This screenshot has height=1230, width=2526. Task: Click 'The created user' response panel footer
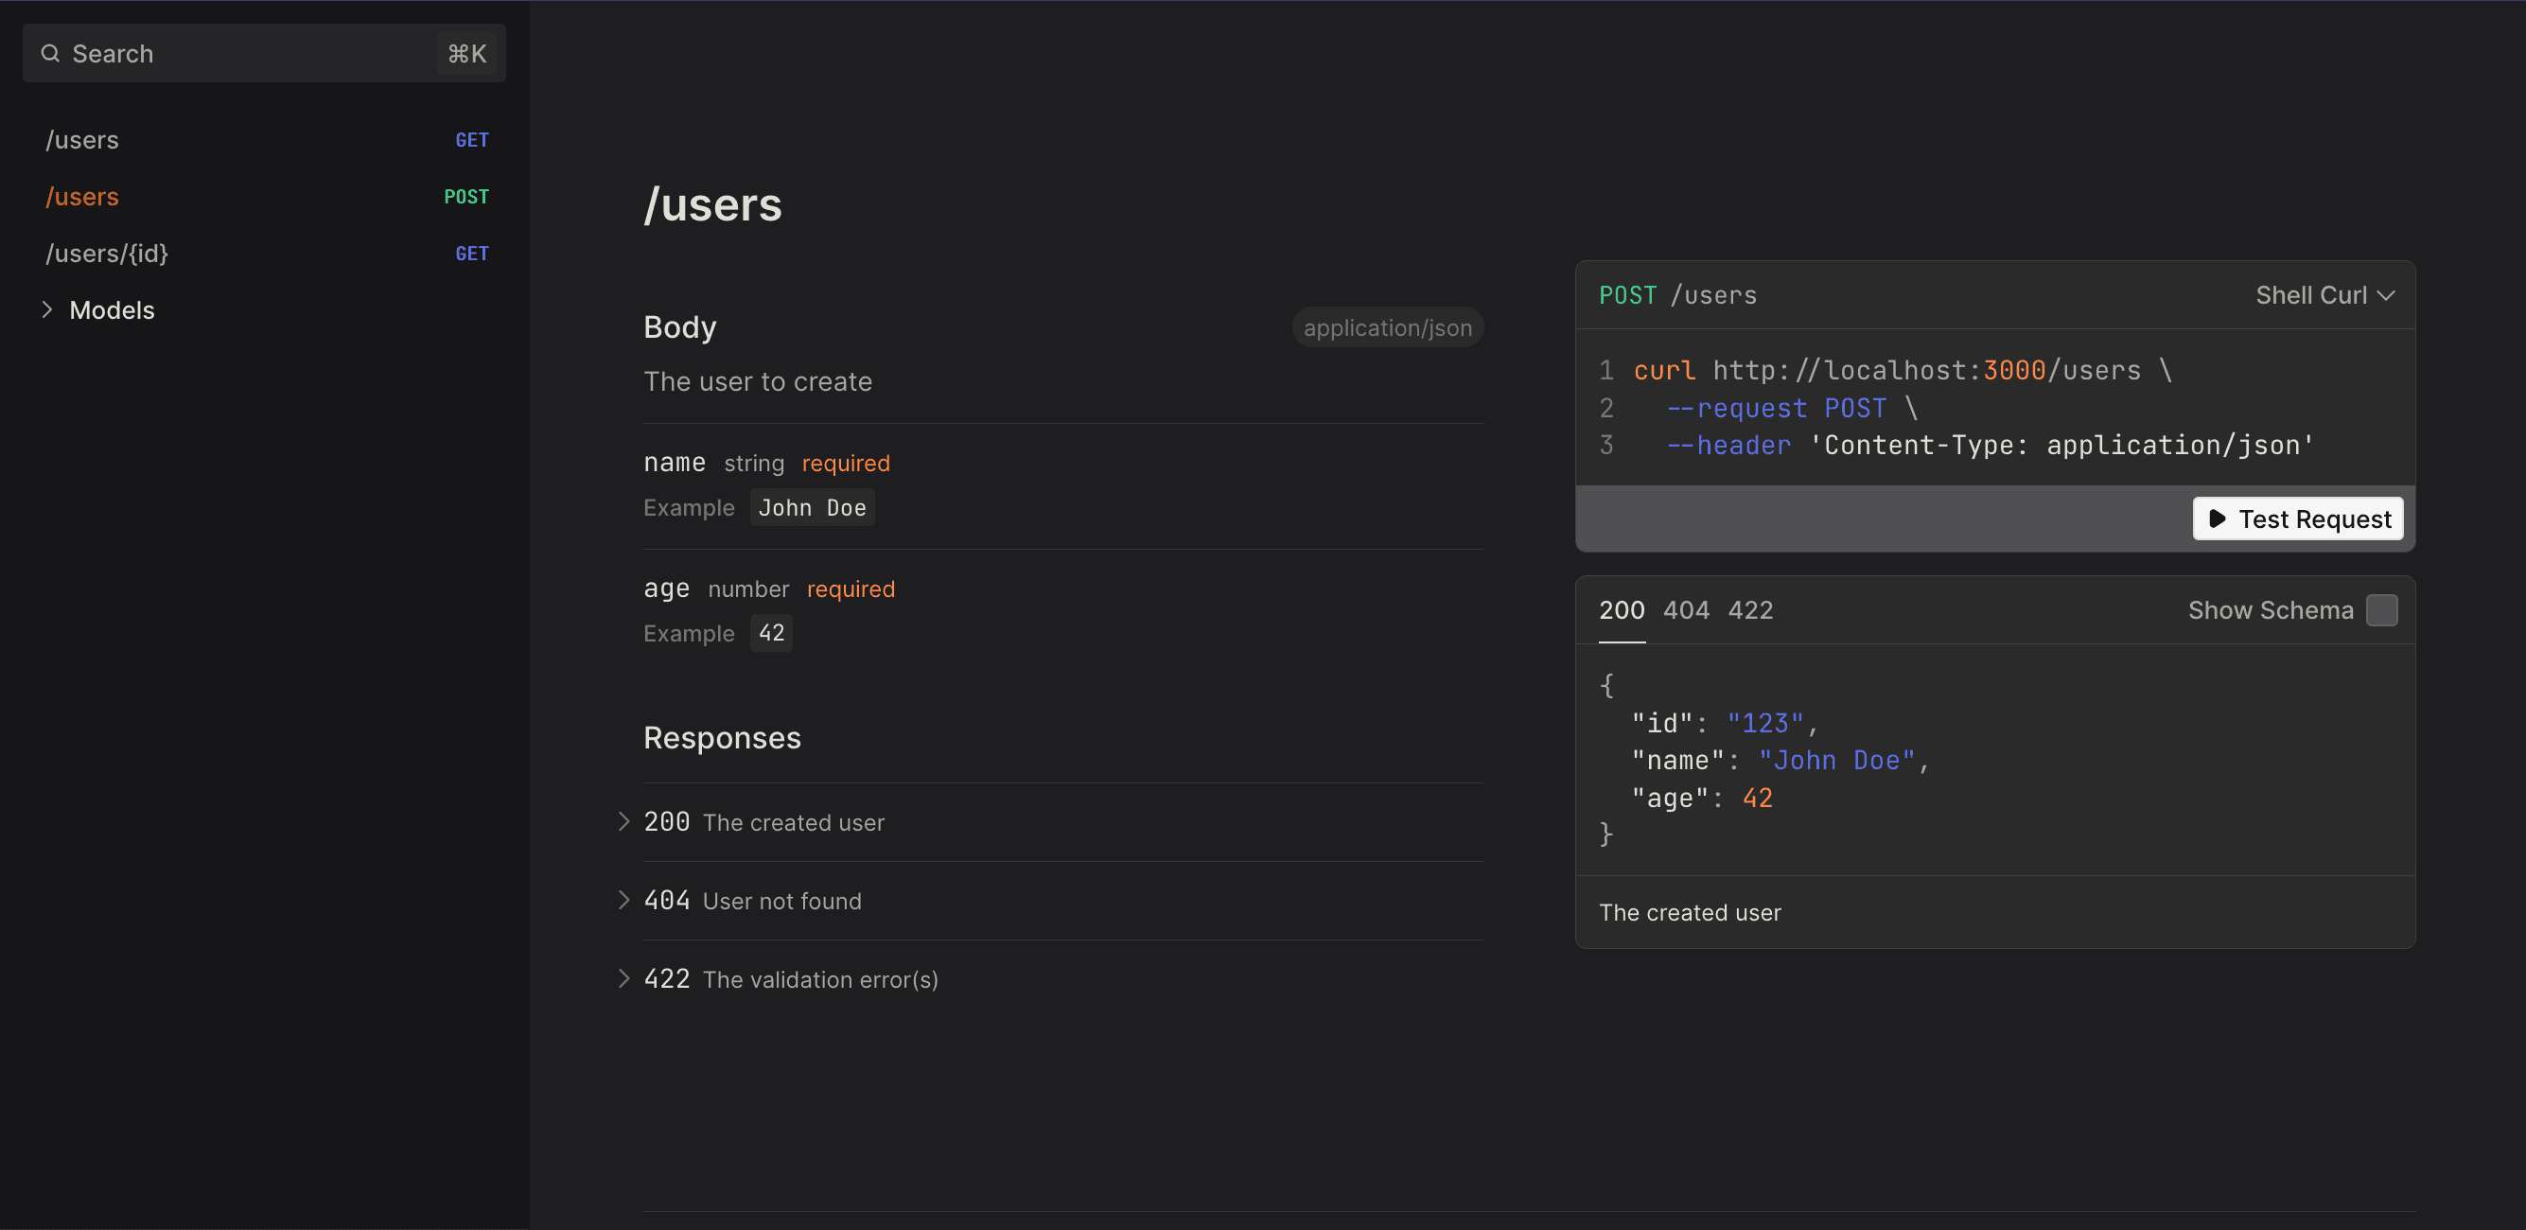(1690, 913)
